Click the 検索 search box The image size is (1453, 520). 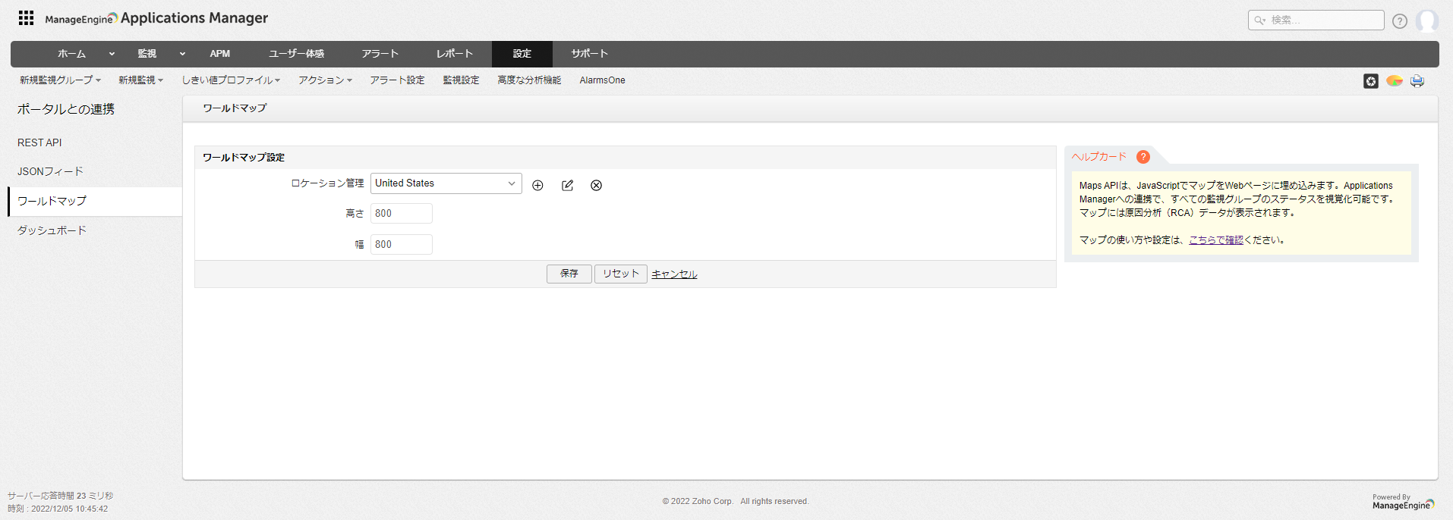pos(1316,20)
